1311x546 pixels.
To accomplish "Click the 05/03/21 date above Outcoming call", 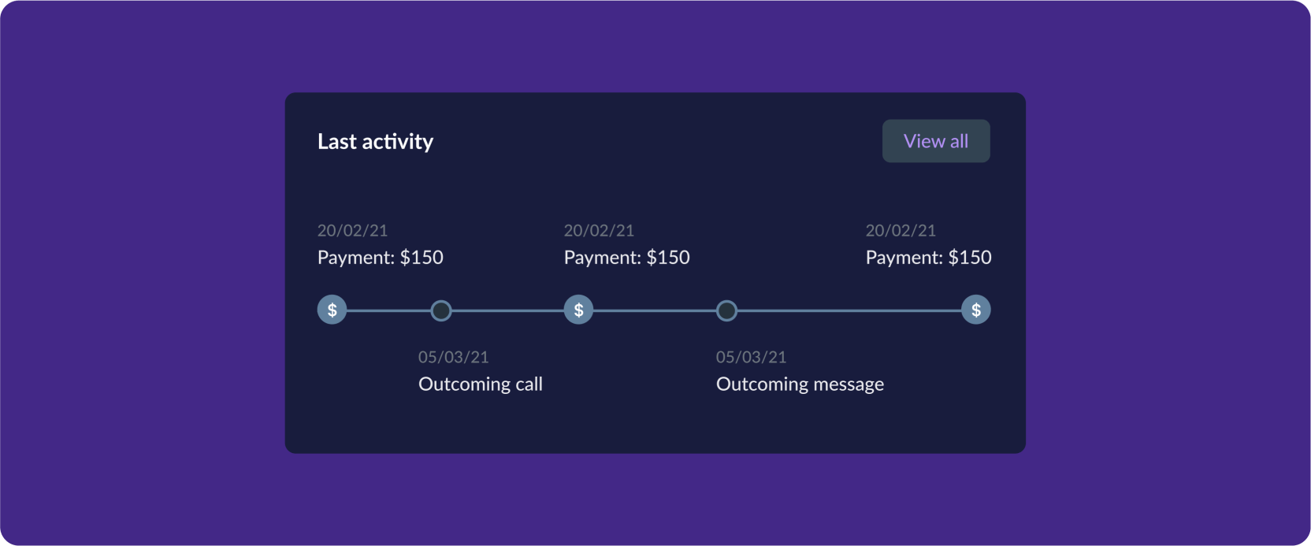I will click(x=454, y=358).
